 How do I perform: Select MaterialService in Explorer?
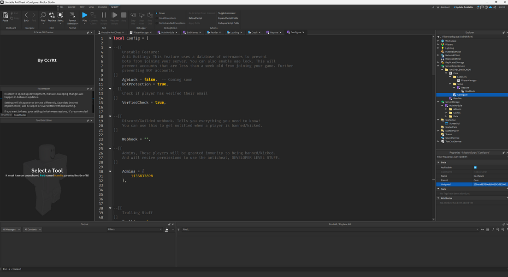(453, 52)
